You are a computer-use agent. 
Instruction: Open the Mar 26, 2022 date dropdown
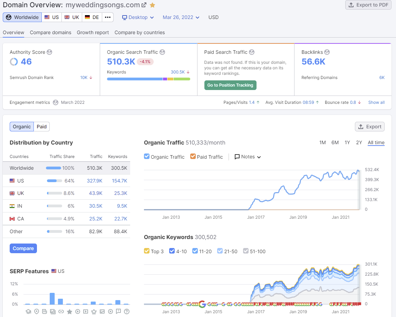tap(181, 17)
